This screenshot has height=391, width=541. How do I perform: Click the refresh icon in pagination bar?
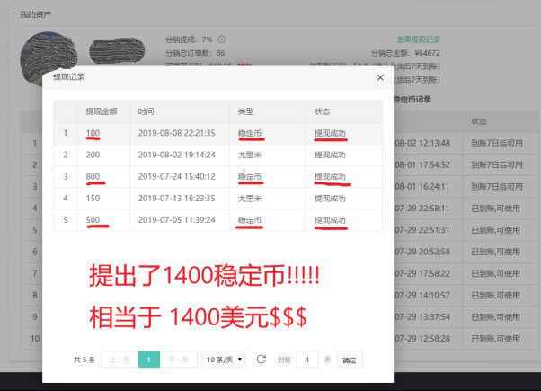261,360
